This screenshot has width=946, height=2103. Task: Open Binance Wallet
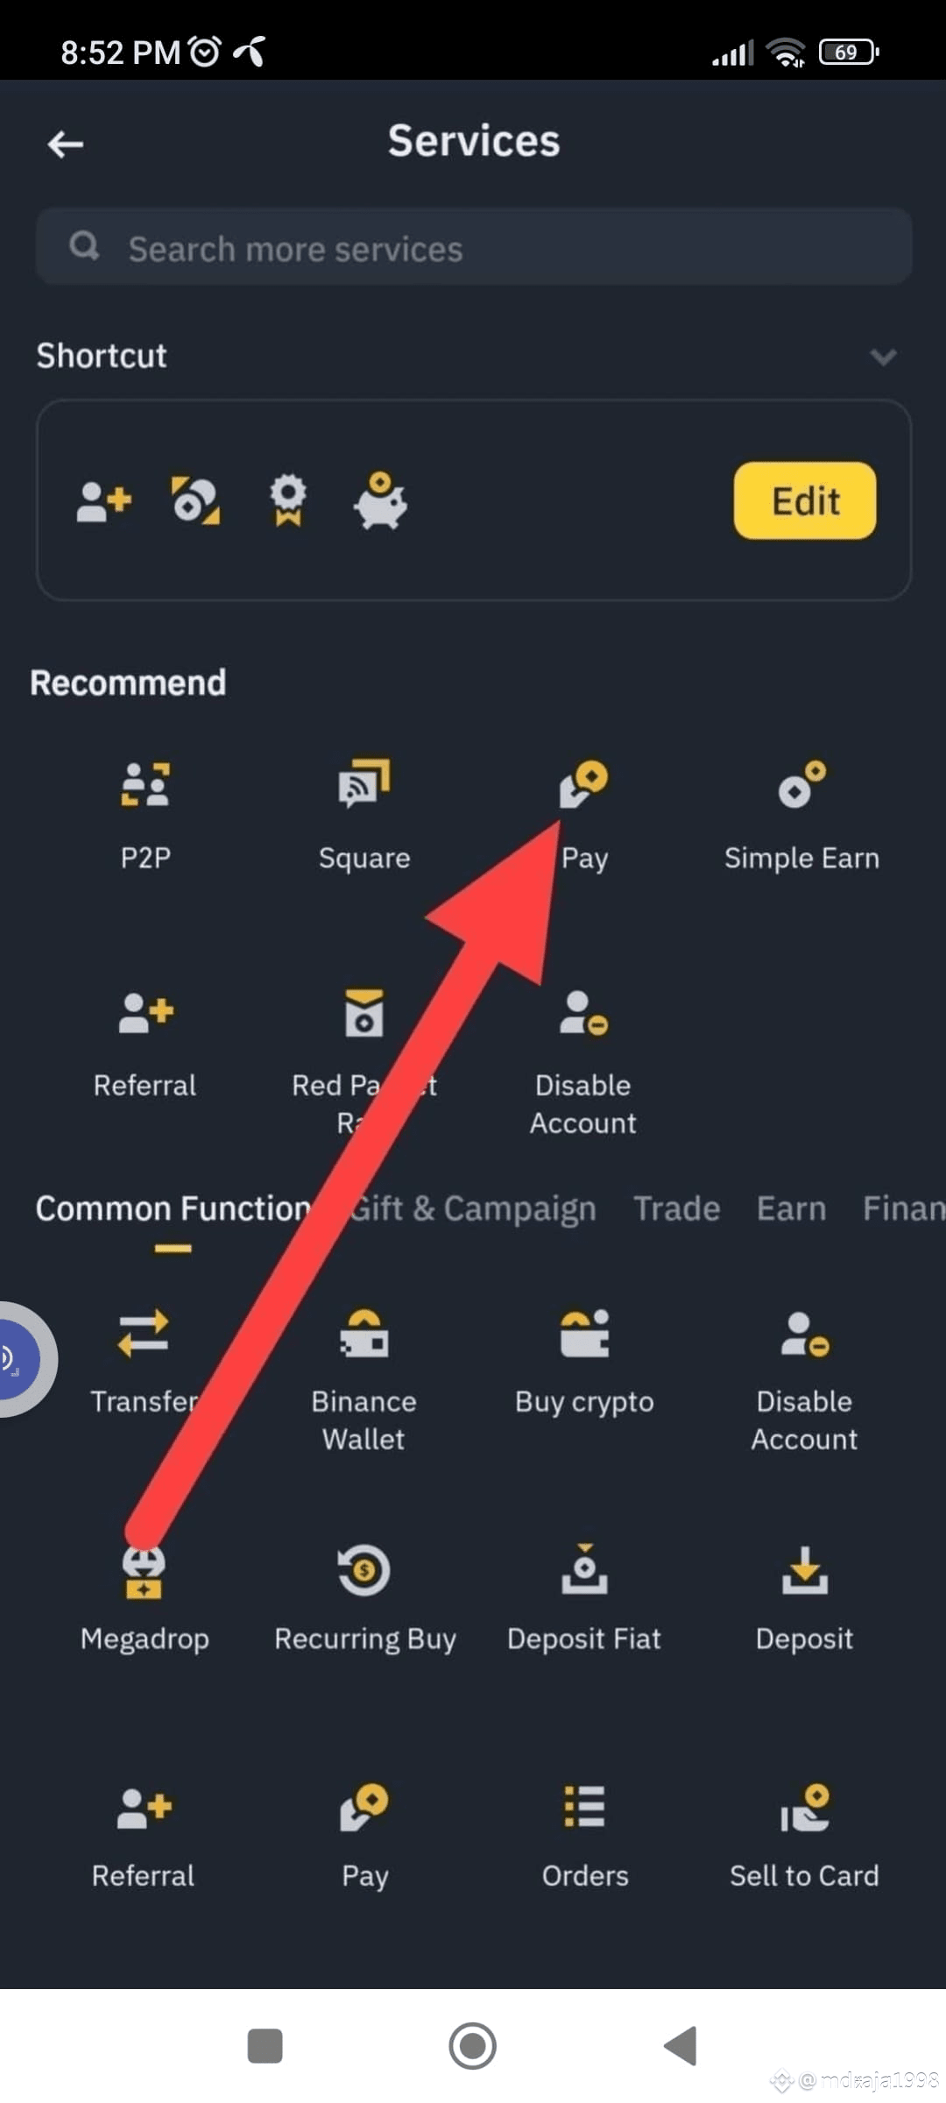point(364,1333)
